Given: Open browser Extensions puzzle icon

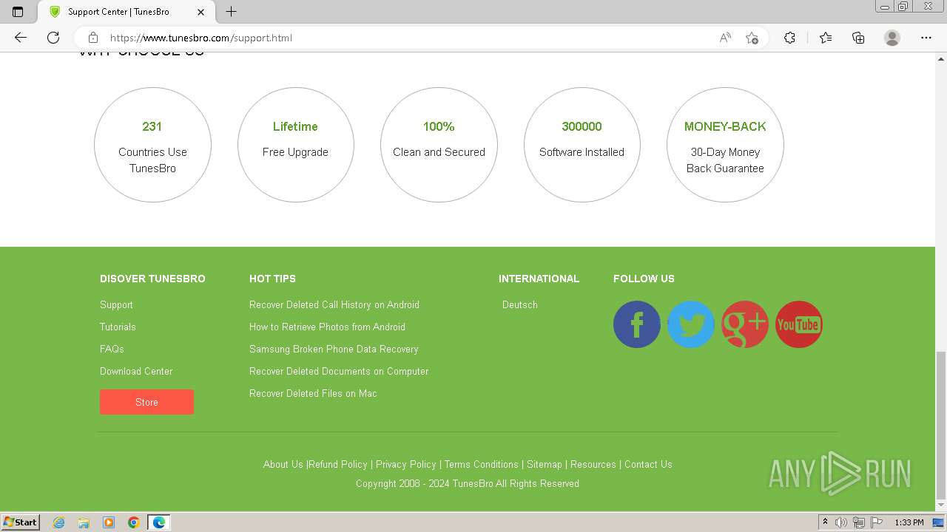Looking at the screenshot, I should pos(789,38).
